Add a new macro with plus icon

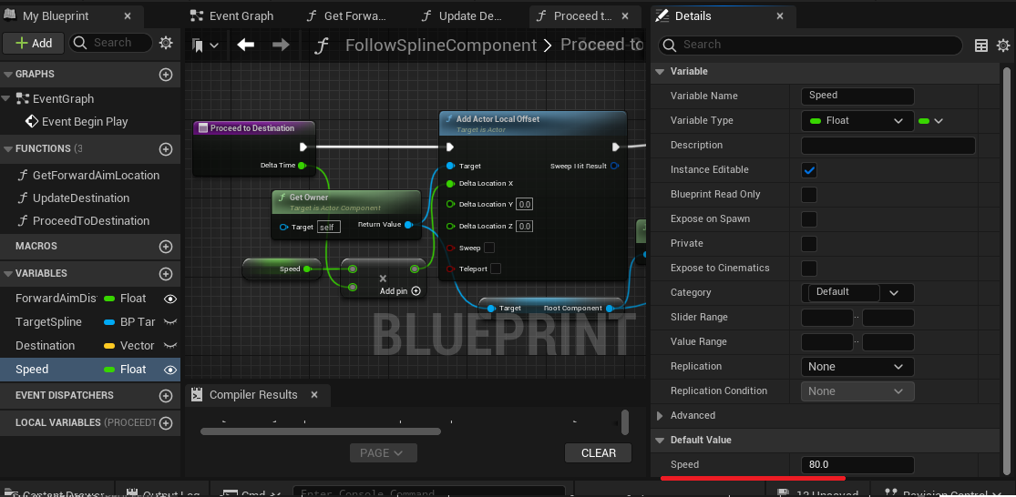(166, 247)
